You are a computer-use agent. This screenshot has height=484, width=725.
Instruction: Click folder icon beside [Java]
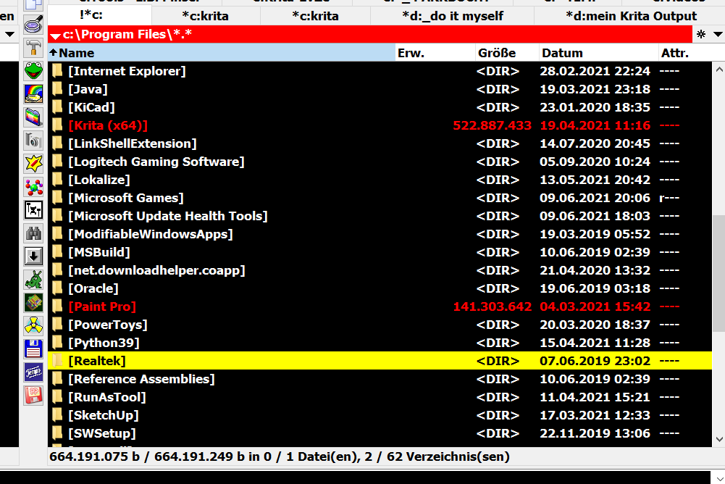[57, 88]
